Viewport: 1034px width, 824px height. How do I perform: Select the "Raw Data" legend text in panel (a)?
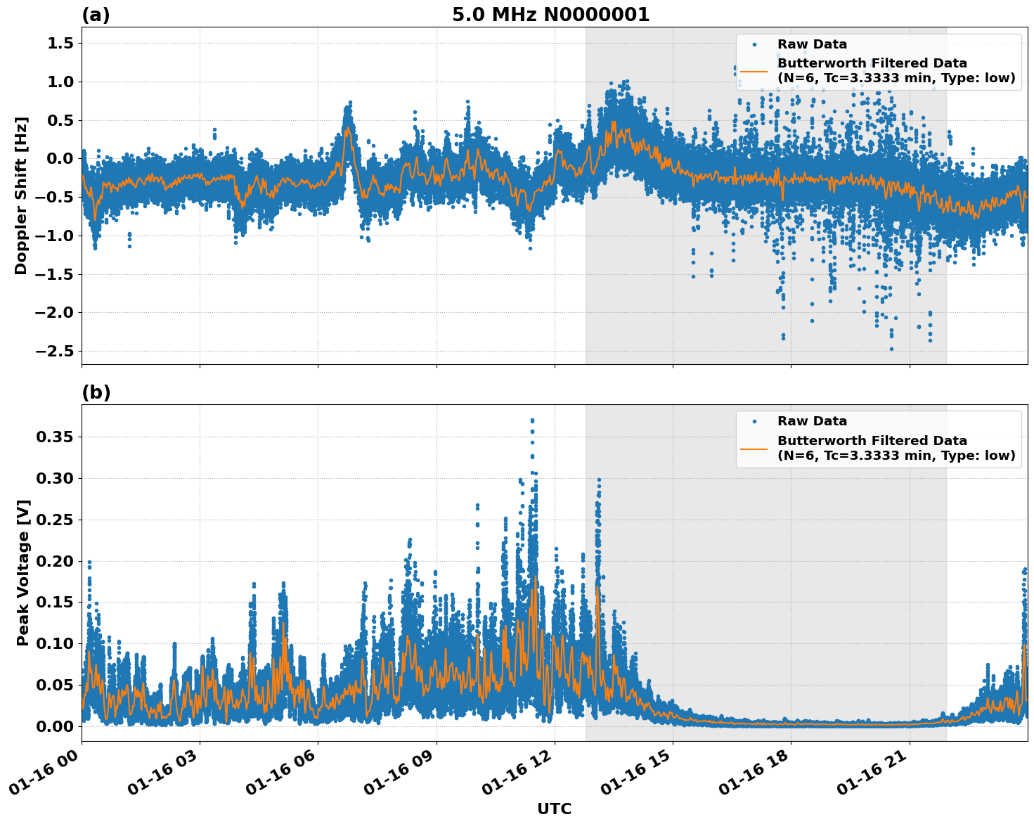point(812,44)
